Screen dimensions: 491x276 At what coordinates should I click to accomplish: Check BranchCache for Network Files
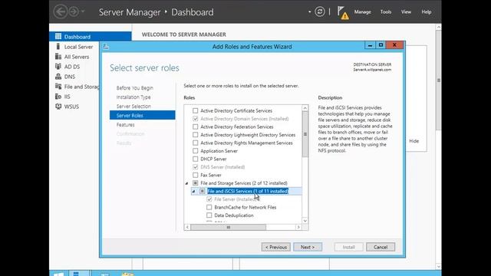tap(209, 207)
